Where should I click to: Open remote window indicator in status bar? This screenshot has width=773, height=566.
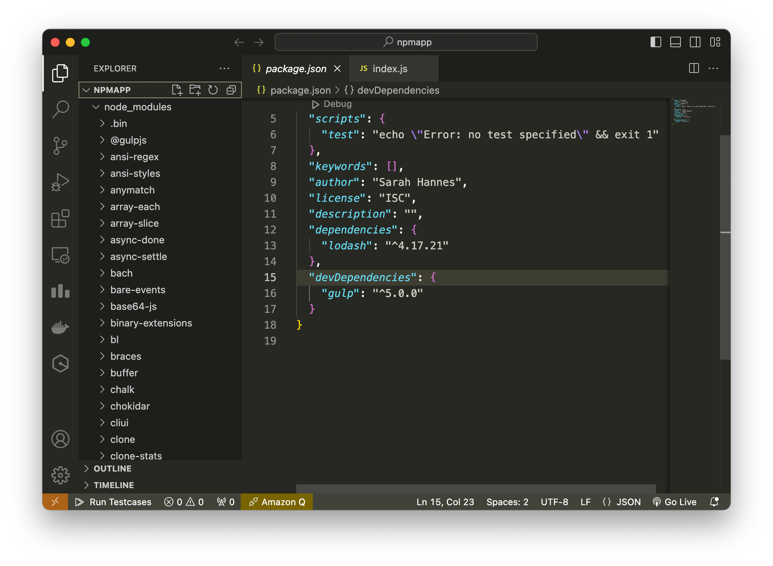pos(55,502)
